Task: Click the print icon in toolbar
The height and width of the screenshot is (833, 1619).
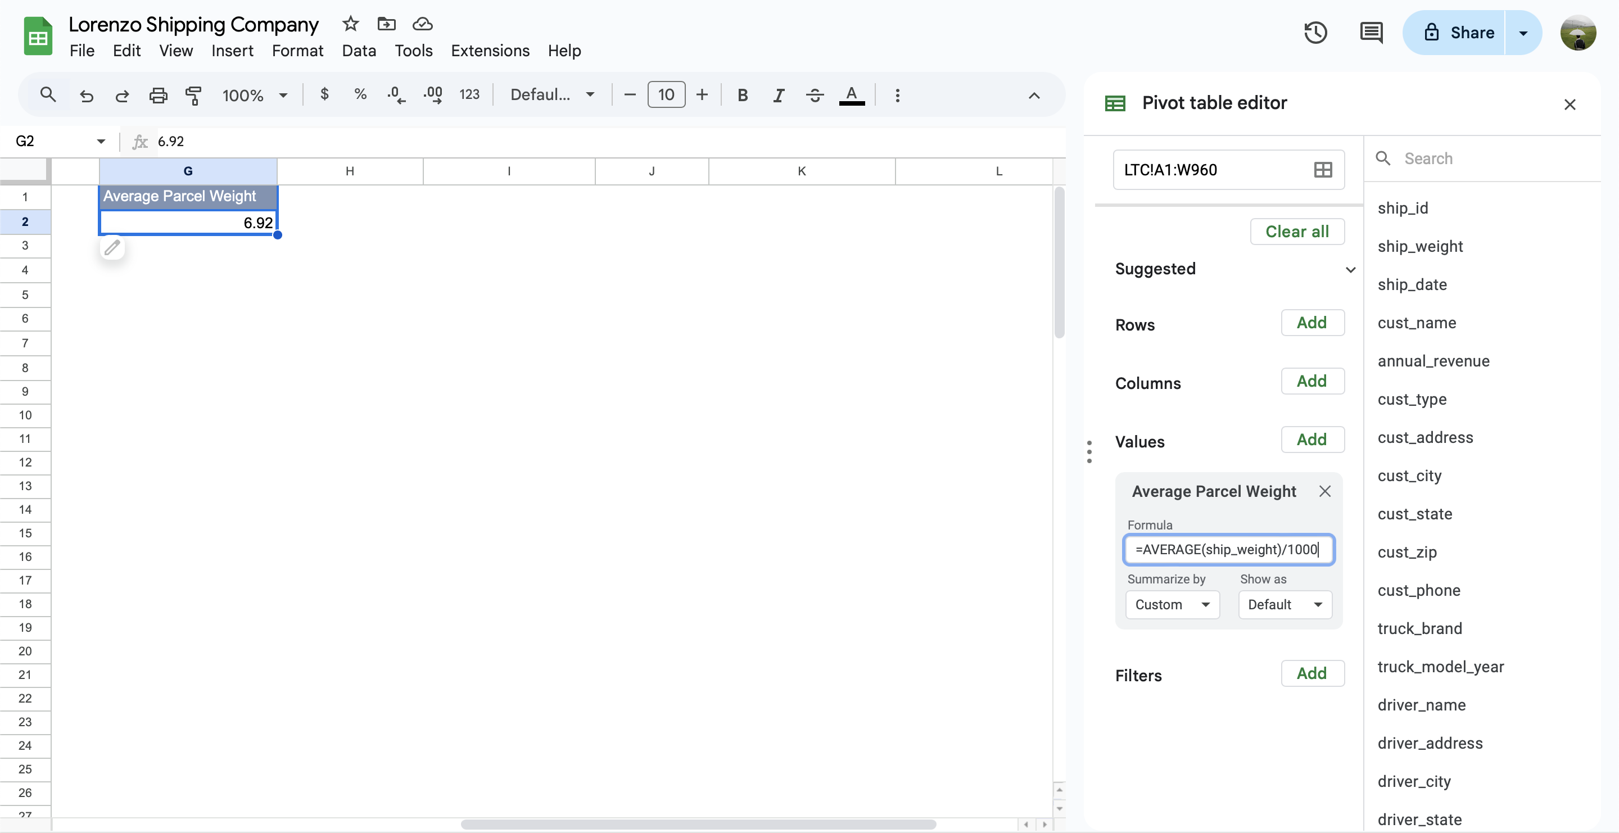Action: coord(158,95)
